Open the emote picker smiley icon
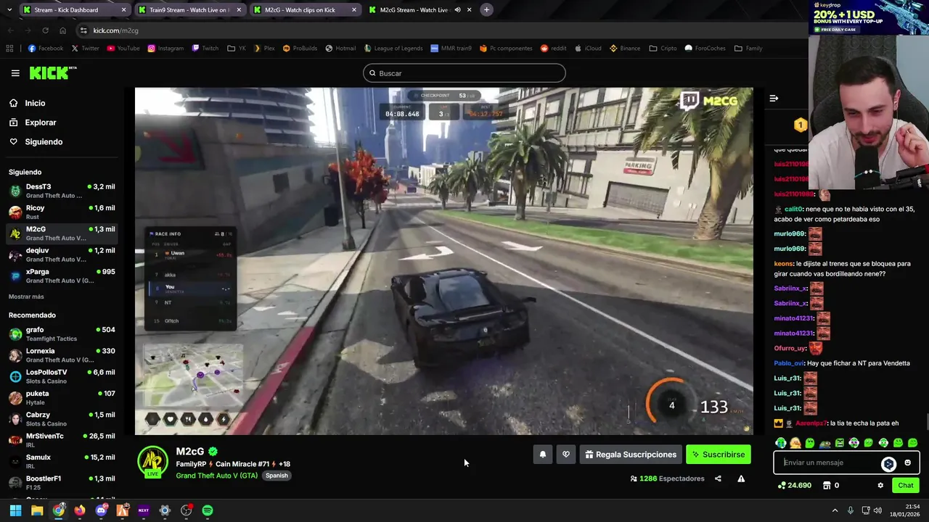This screenshot has width=929, height=522. click(x=907, y=463)
